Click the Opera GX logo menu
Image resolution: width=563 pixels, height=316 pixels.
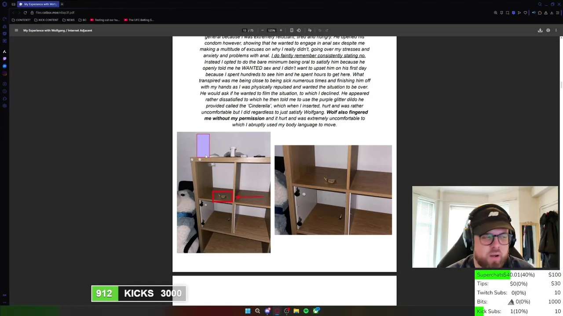(4, 4)
